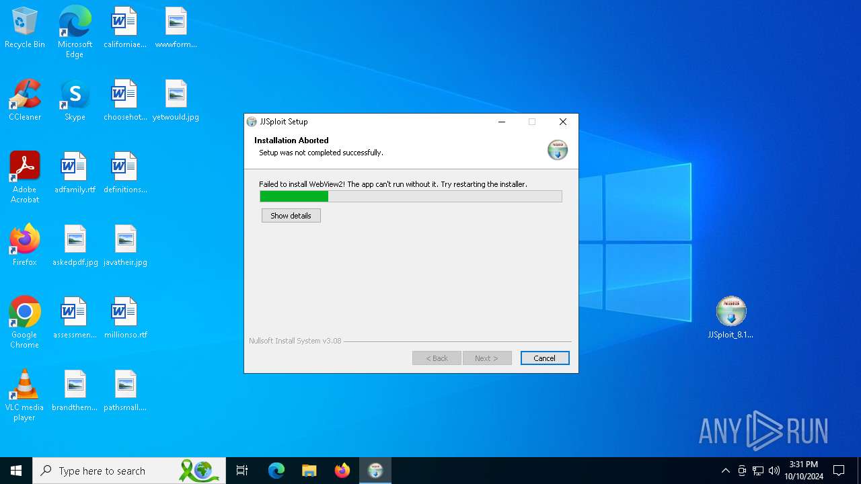Select askedpdf.jpg image file
This screenshot has width=861, height=484.
click(75, 245)
